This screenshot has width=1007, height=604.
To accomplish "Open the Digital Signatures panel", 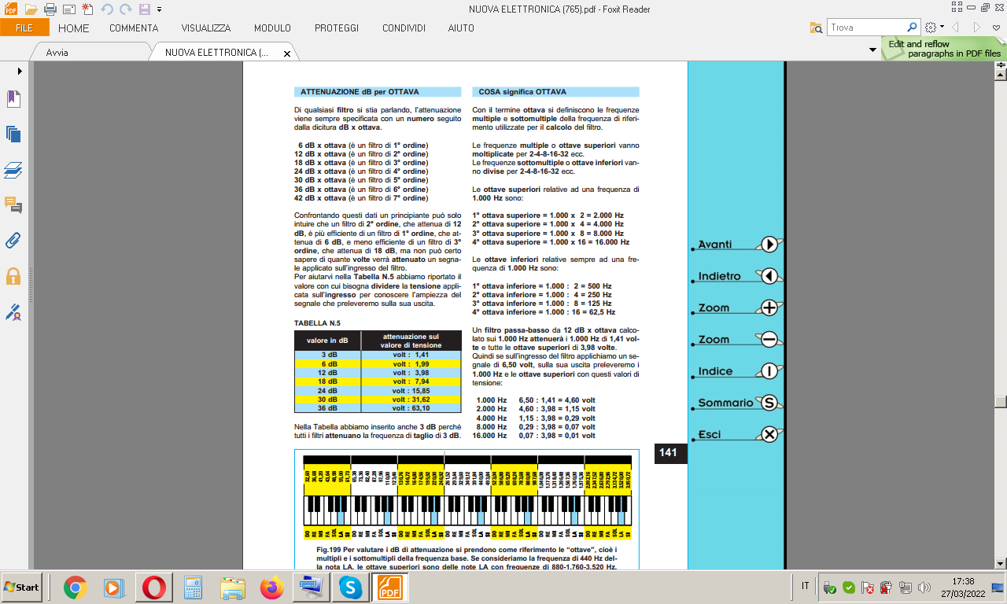I will click(13, 312).
